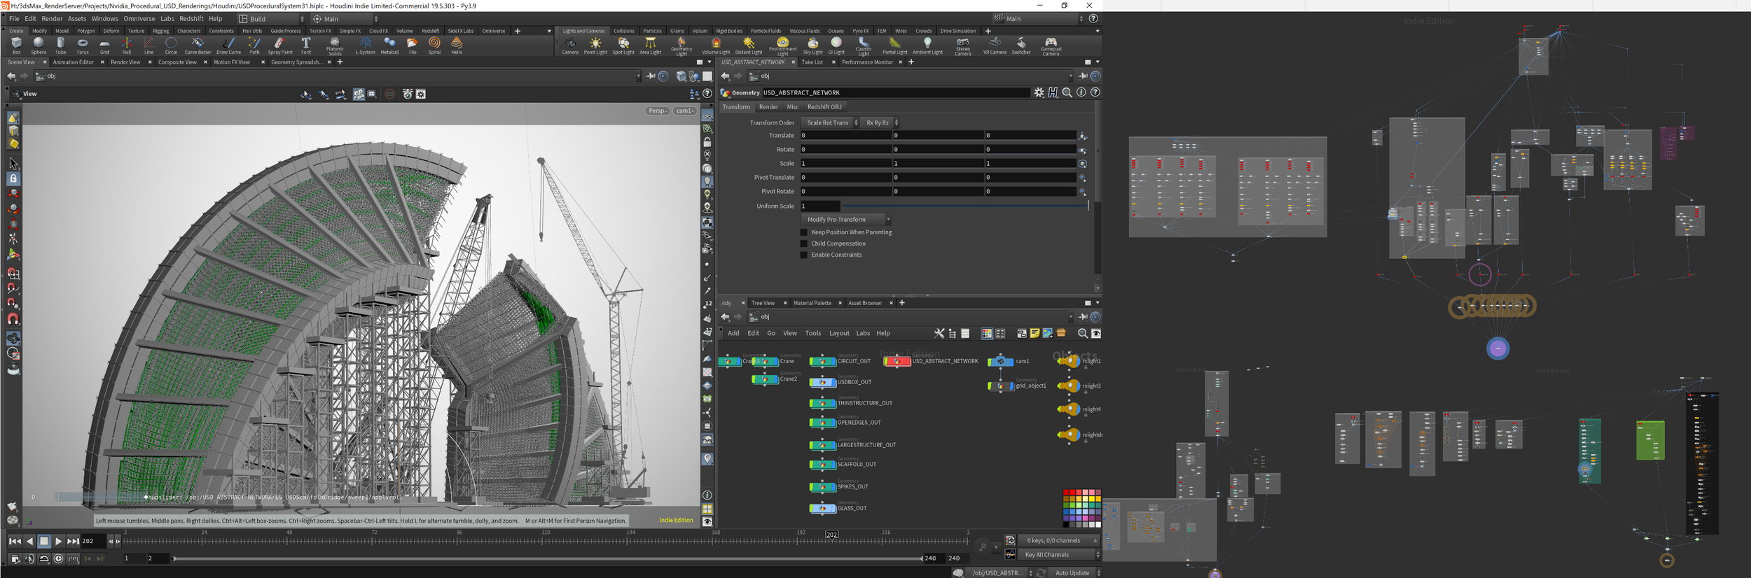
Task: Select the Curve Bezier tool
Action: [x=198, y=46]
